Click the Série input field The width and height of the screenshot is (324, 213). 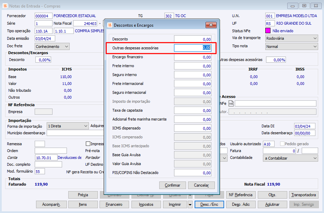43,23
